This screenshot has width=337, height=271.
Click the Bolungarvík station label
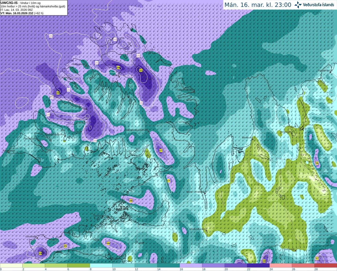click(78, 64)
